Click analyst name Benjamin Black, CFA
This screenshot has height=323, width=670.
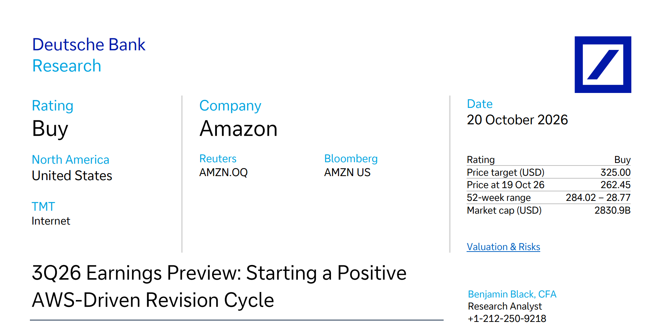pyautogui.click(x=512, y=294)
